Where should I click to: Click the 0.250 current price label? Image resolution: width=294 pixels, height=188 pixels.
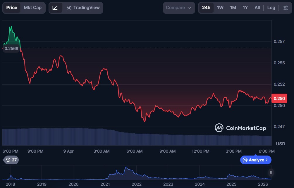(279, 99)
